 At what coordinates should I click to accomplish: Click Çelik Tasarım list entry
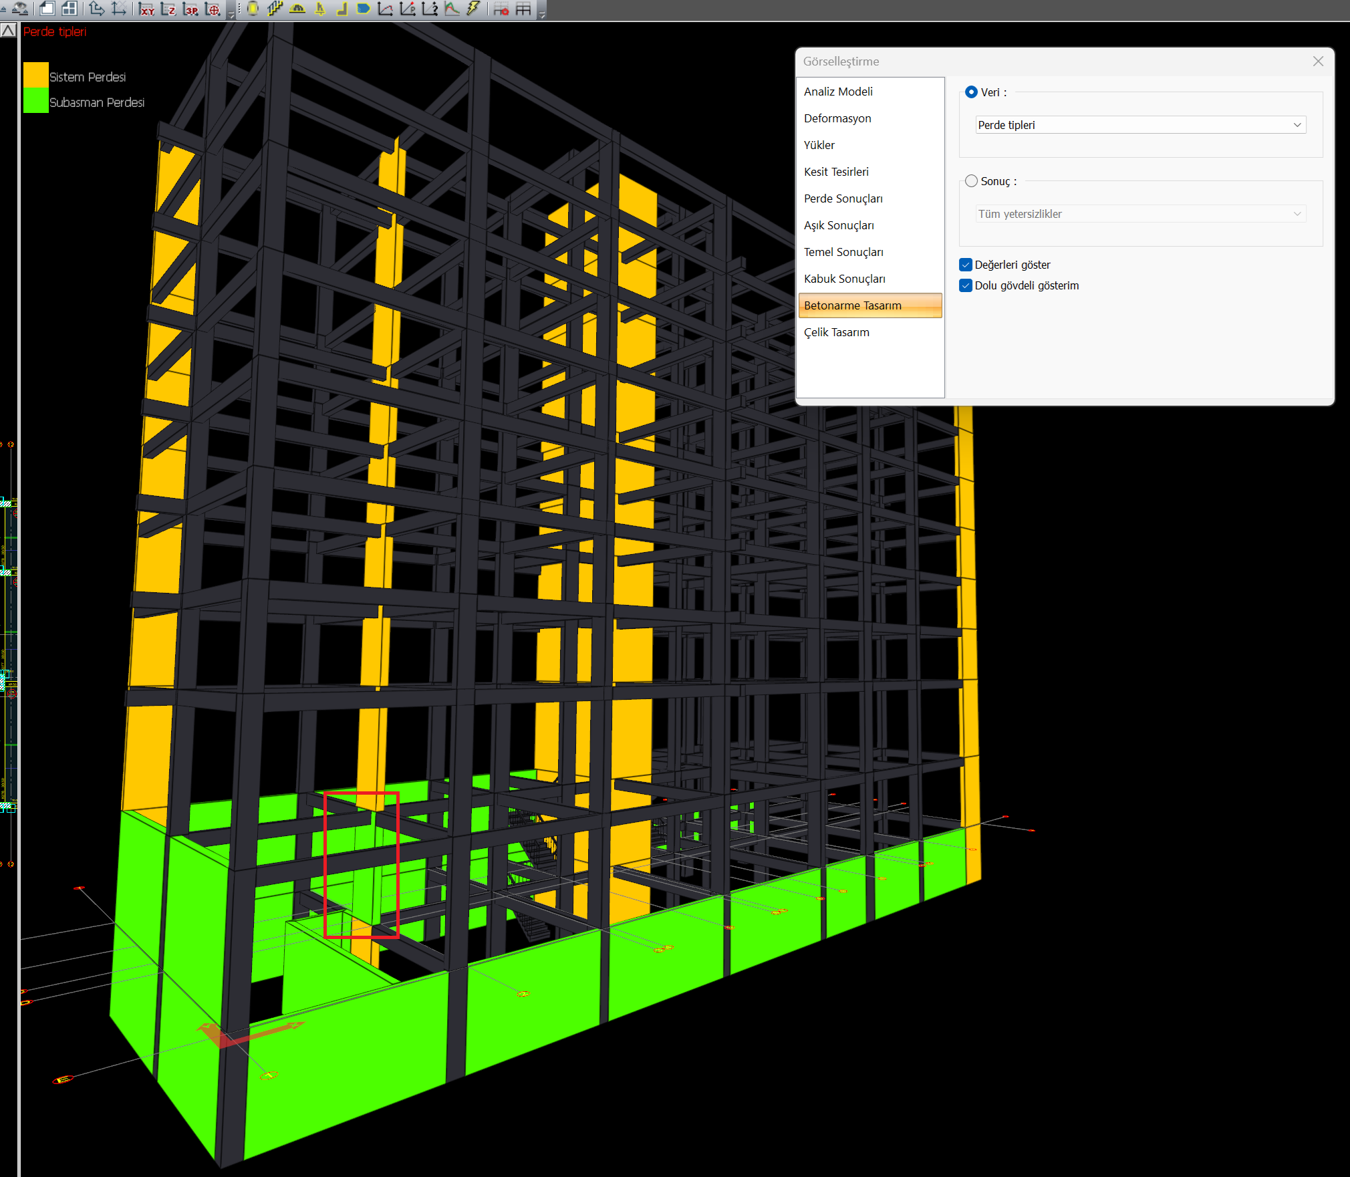point(836,332)
